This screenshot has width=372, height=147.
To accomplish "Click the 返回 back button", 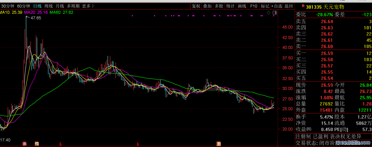I will [289, 6].
